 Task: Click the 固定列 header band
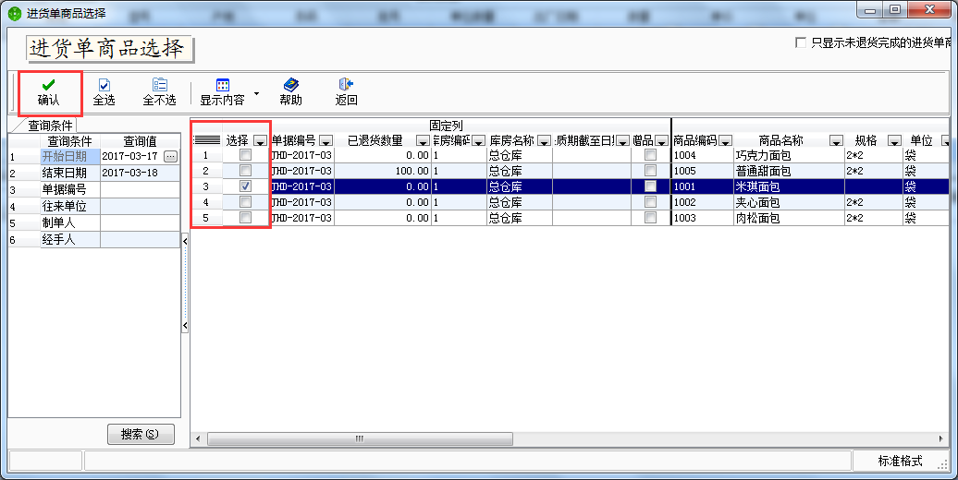444,125
